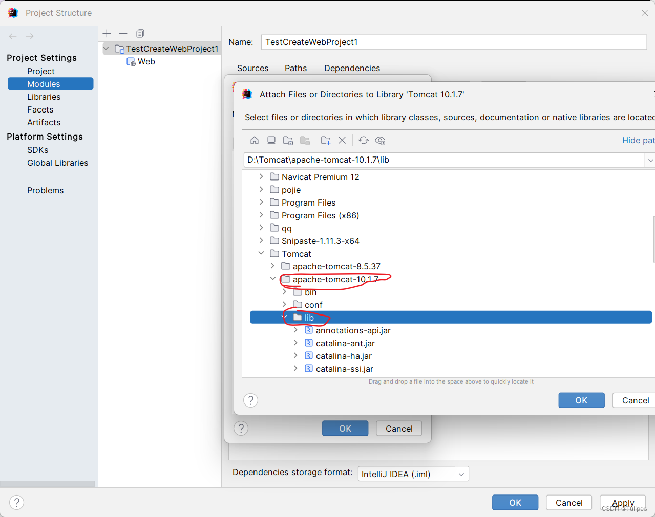
Task: Open help in Project Structure window
Action: (x=16, y=503)
